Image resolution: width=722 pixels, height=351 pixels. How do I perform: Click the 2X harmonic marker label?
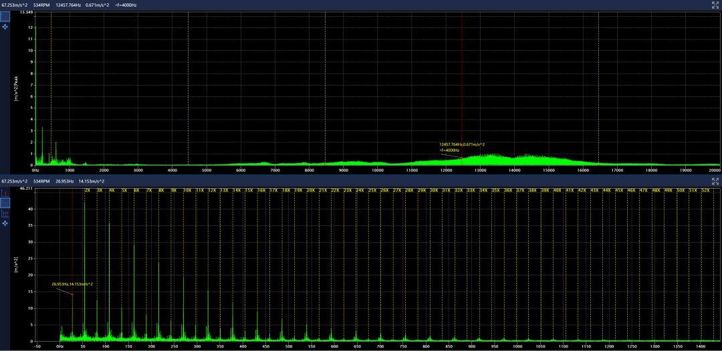point(87,191)
